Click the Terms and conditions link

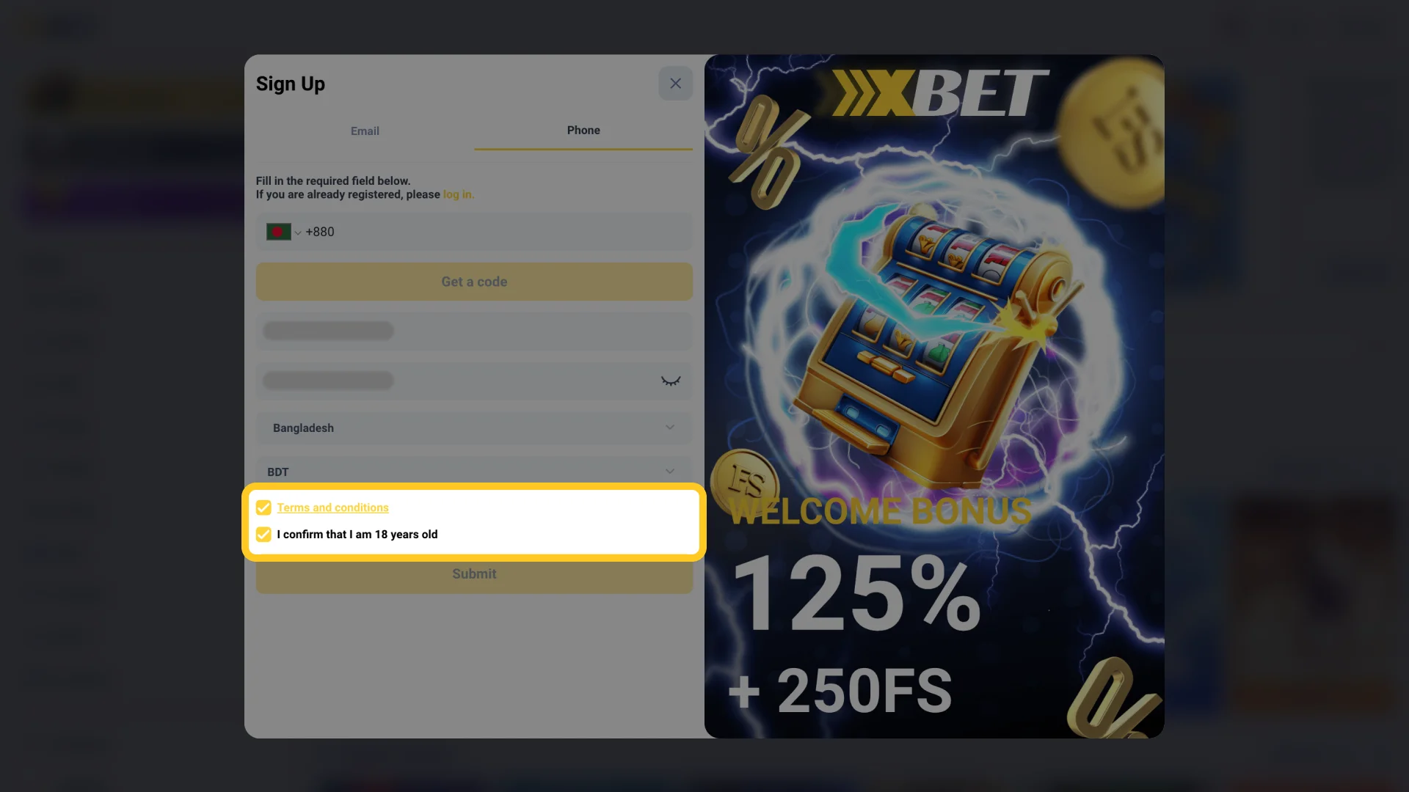[x=332, y=507]
